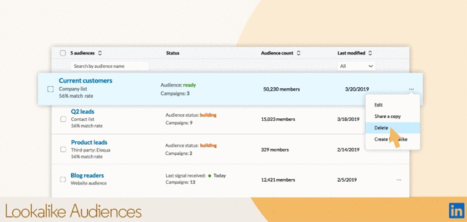
Task: Check the Current customers checkbox
Action: (x=51, y=89)
